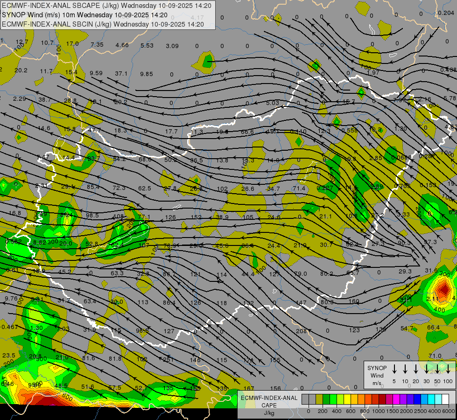
Task: Select the SBCAPE title line at top
Action: pyautogui.click(x=106, y=6)
